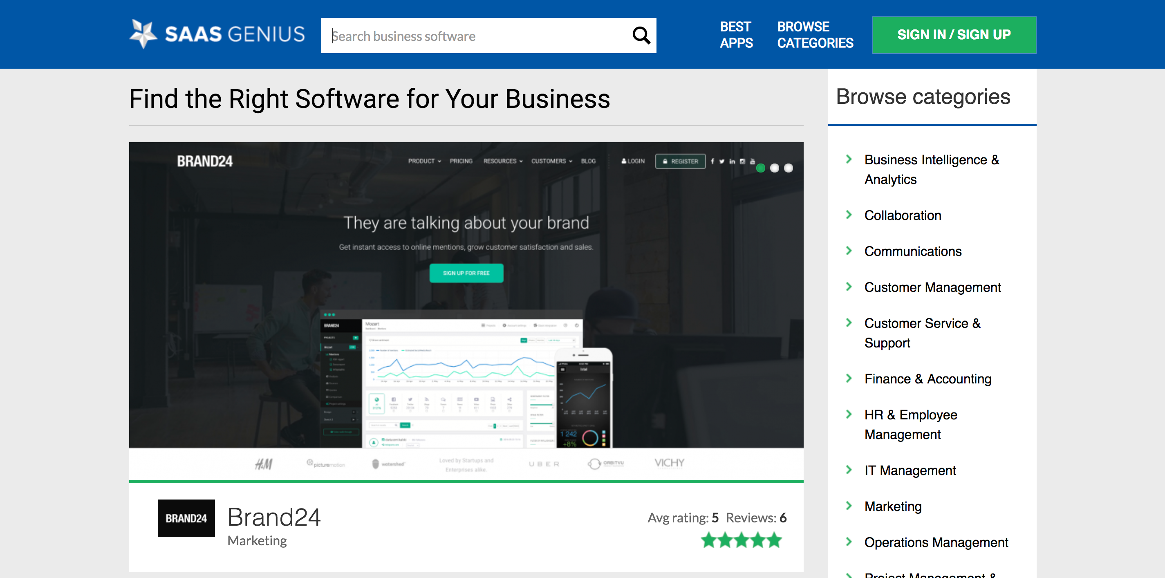Click the BRAND24 black logo tile
This screenshot has width=1165, height=578.
point(186,518)
